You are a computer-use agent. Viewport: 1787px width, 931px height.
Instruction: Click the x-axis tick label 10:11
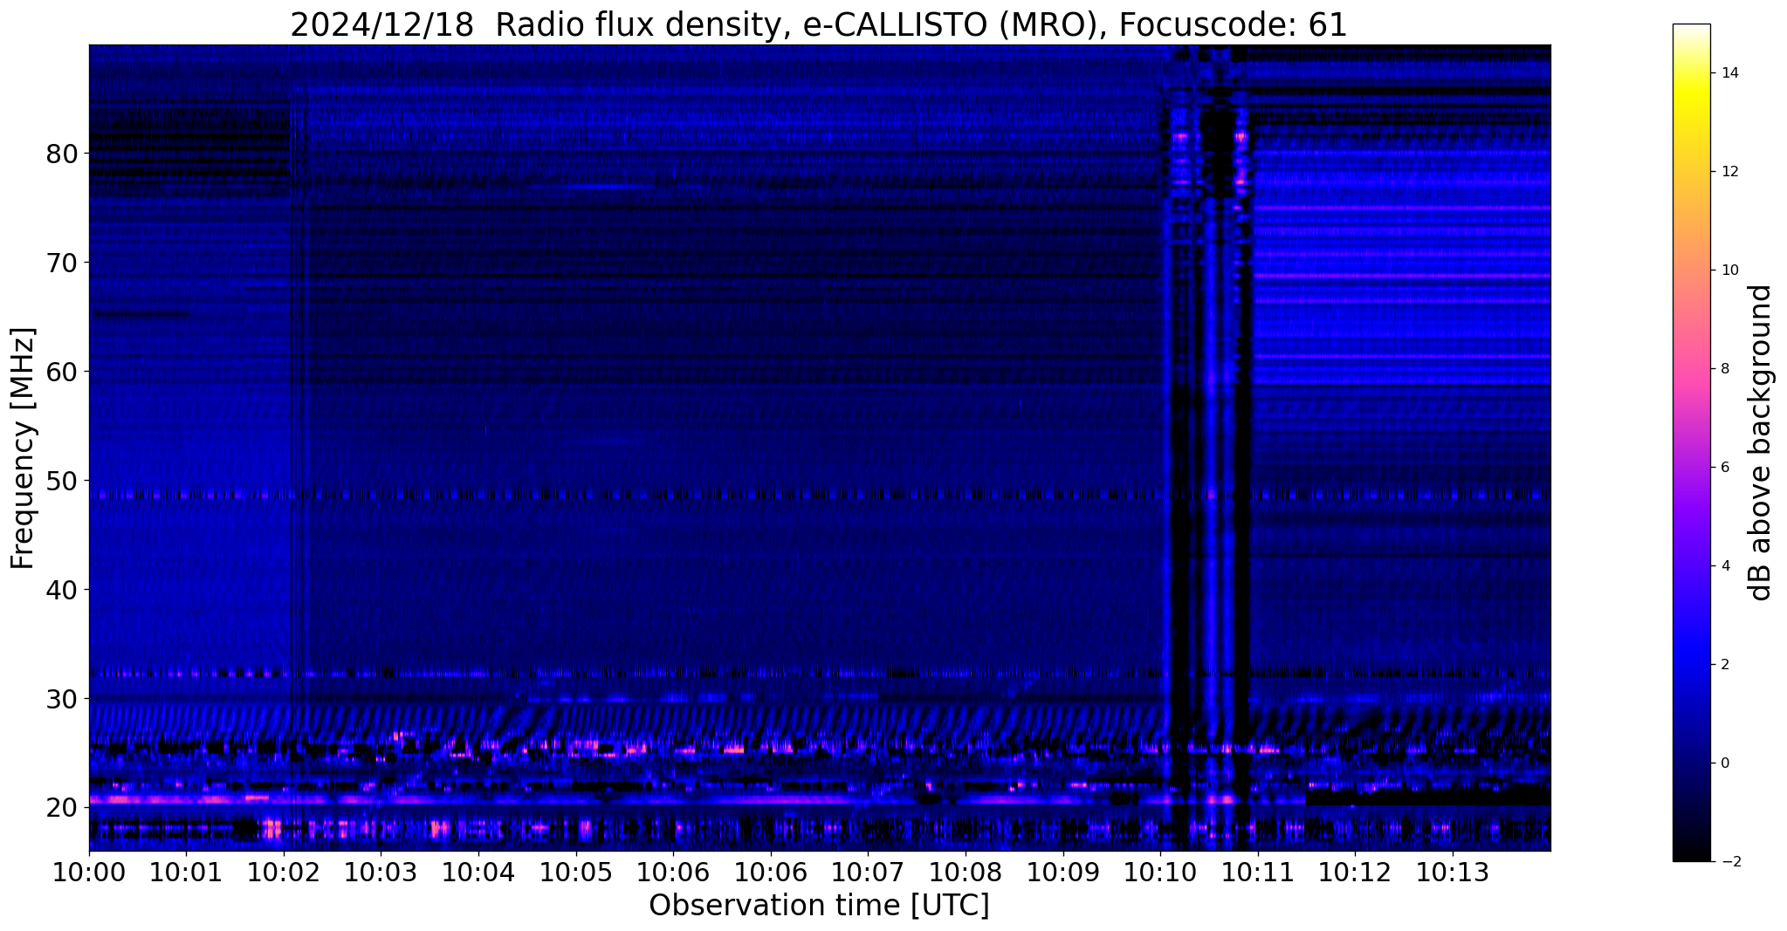[1258, 873]
